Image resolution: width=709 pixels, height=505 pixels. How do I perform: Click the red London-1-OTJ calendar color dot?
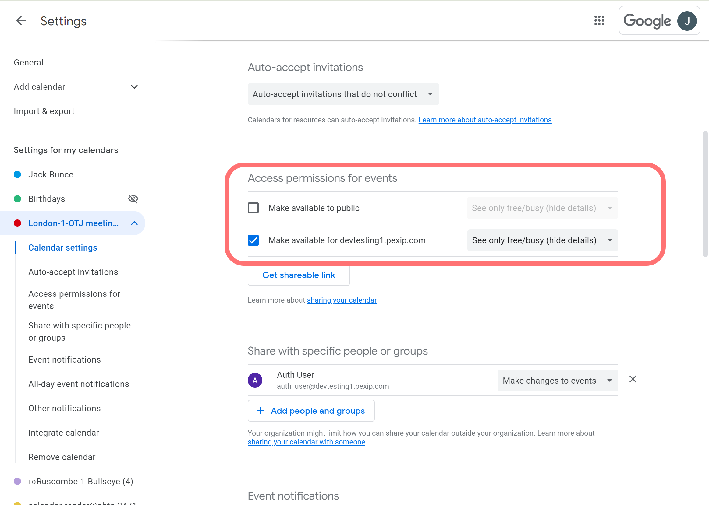click(17, 223)
